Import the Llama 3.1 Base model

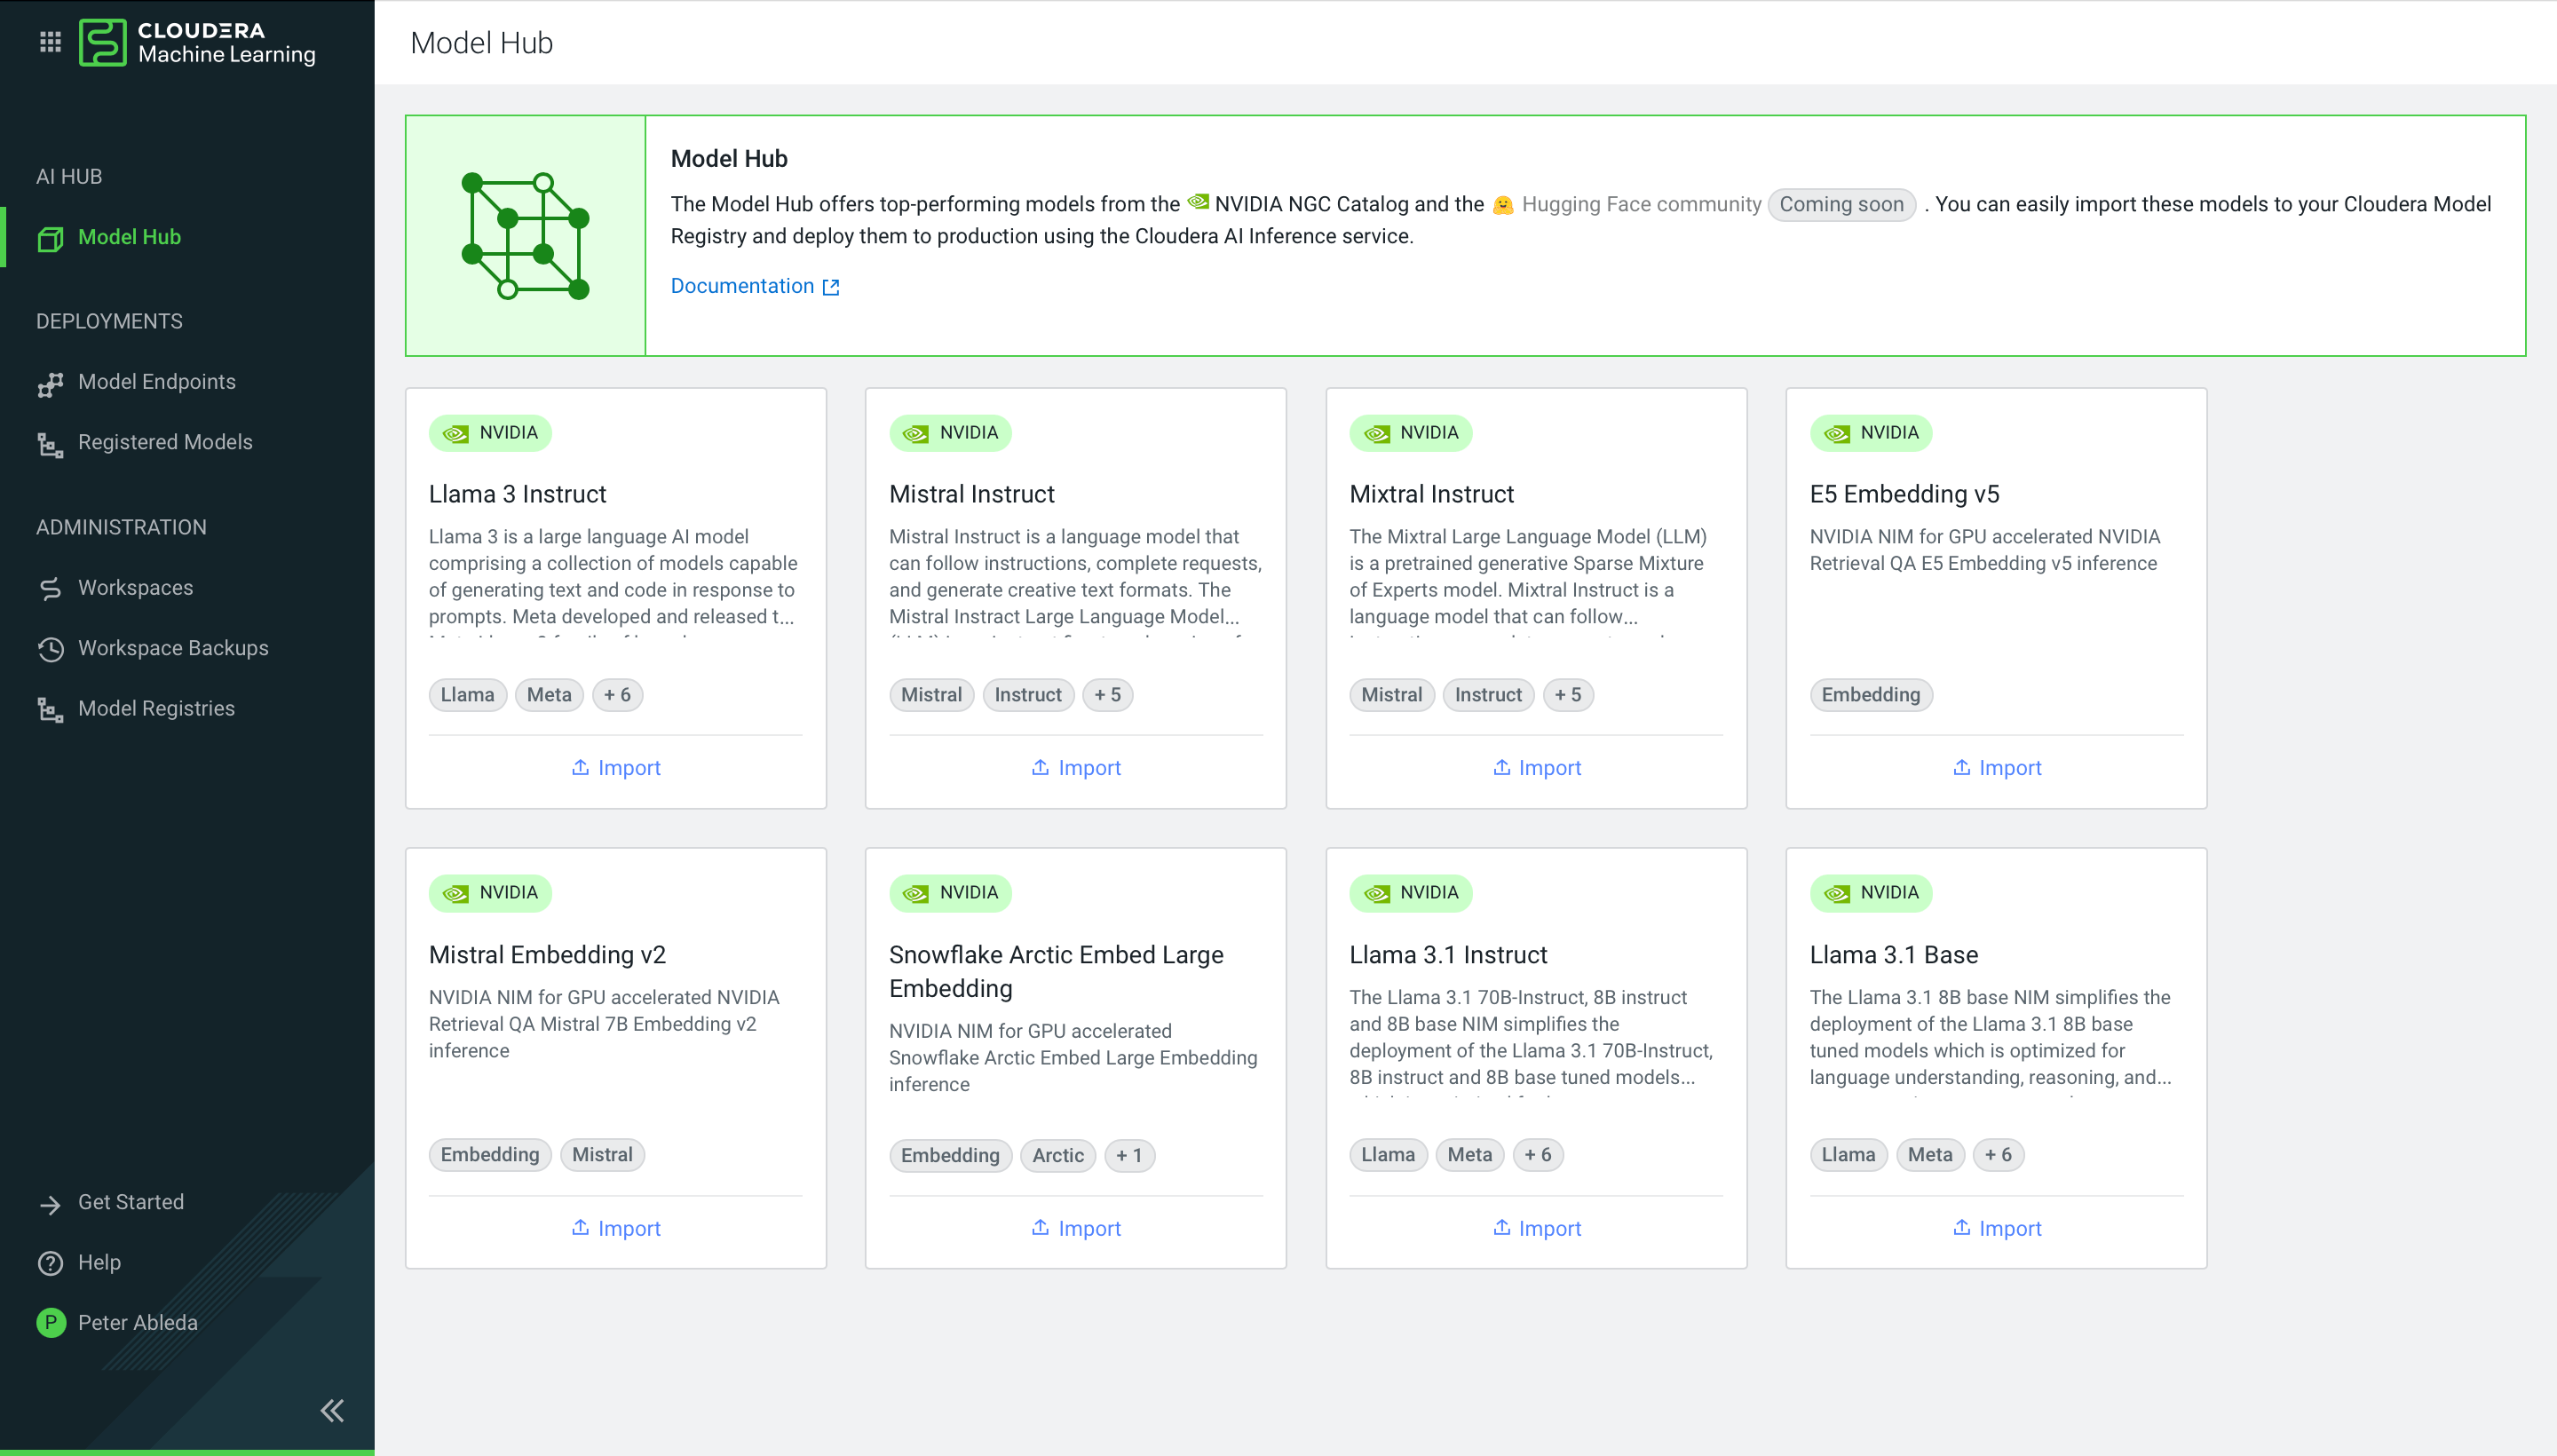coord(1996,1228)
